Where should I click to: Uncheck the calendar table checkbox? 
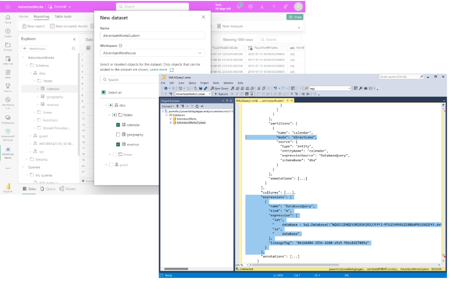tap(118, 125)
